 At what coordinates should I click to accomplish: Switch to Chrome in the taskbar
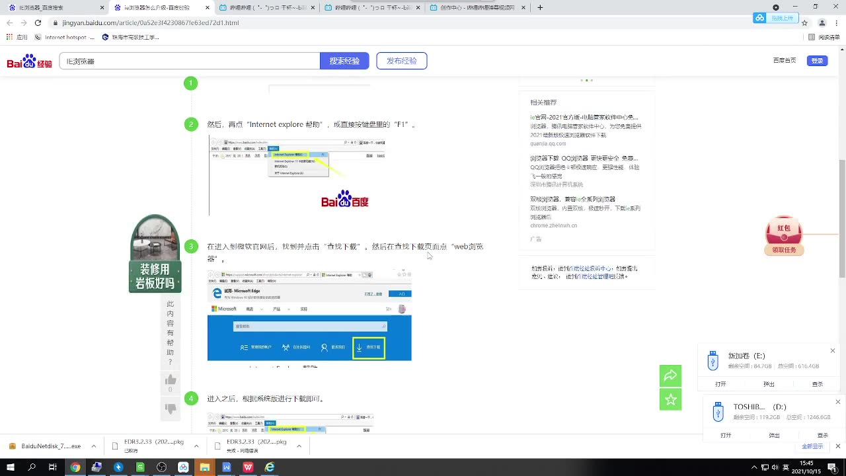(x=75, y=467)
